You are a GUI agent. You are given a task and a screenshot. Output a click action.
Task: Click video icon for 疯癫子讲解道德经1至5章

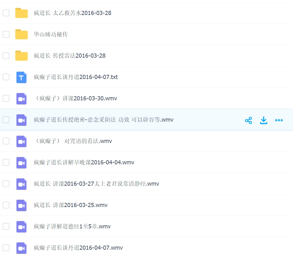(21, 226)
